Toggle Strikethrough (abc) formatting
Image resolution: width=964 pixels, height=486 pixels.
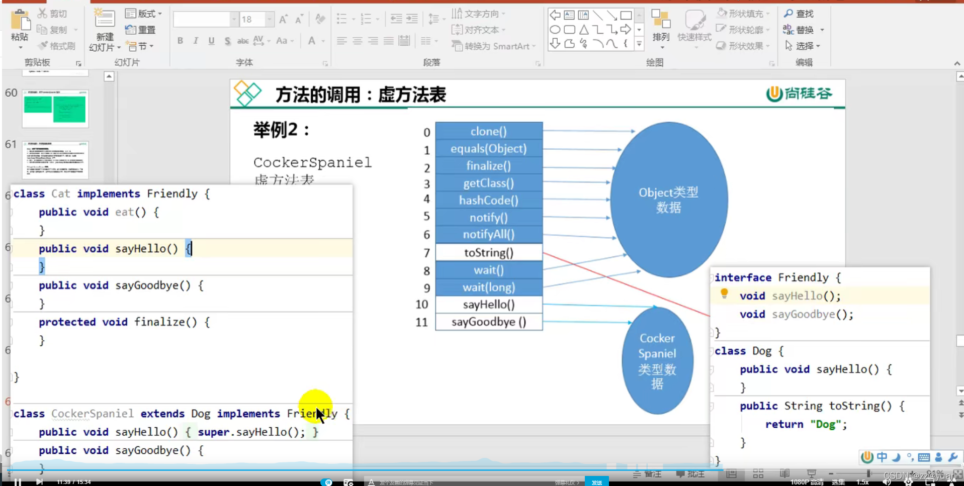coord(243,41)
